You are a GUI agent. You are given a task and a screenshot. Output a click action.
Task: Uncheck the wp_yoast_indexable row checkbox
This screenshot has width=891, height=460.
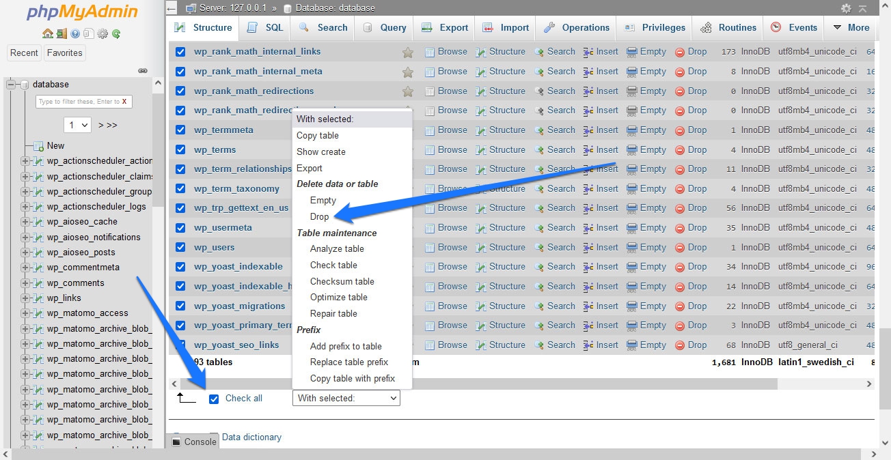180,266
